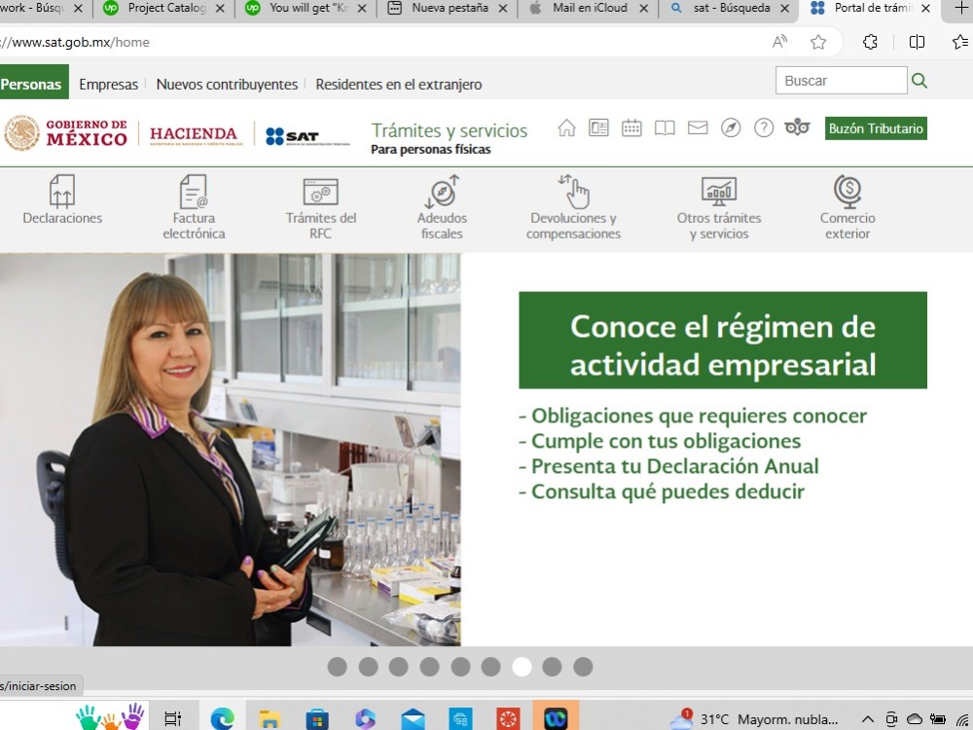This screenshot has width=973, height=730.
Task: Close the Project Catalog tab
Action: [x=220, y=8]
